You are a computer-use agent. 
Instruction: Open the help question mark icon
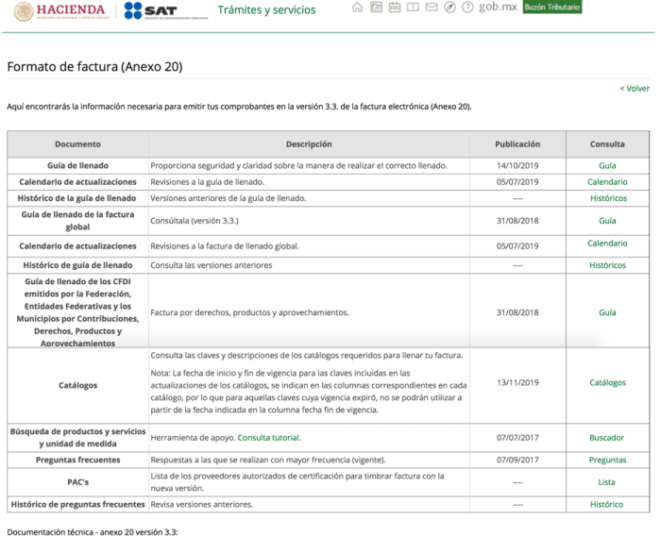click(467, 8)
